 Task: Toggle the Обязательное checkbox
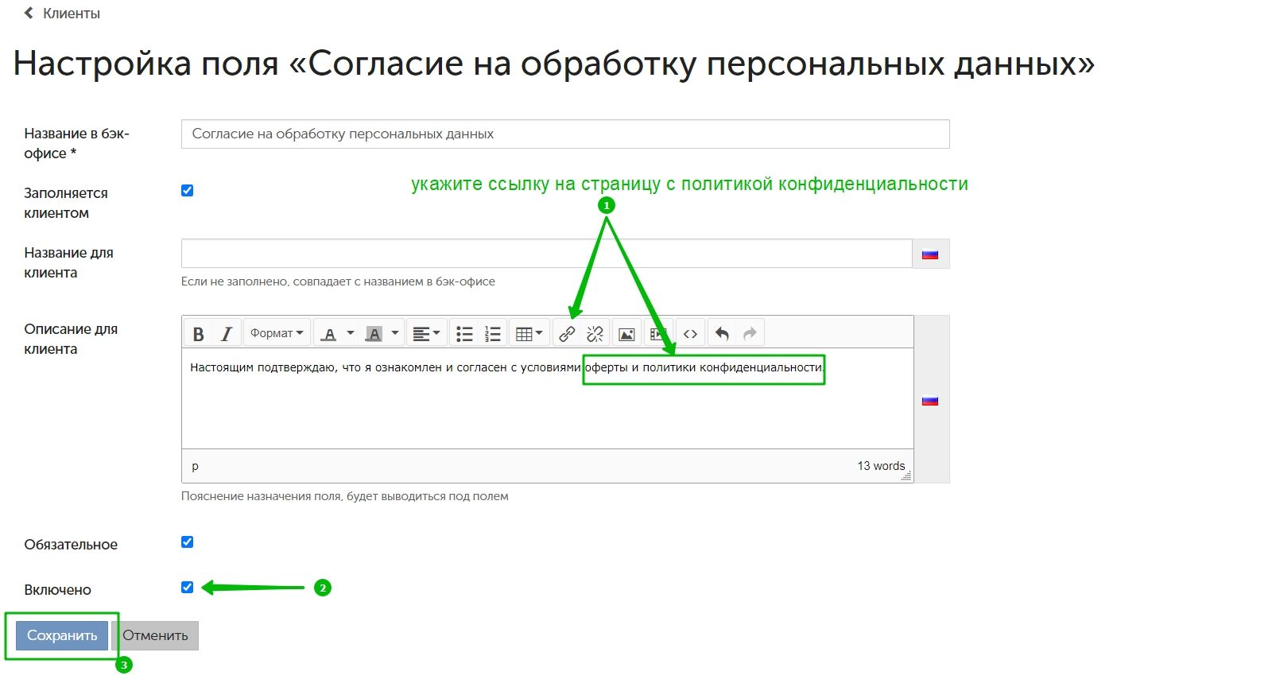point(188,542)
